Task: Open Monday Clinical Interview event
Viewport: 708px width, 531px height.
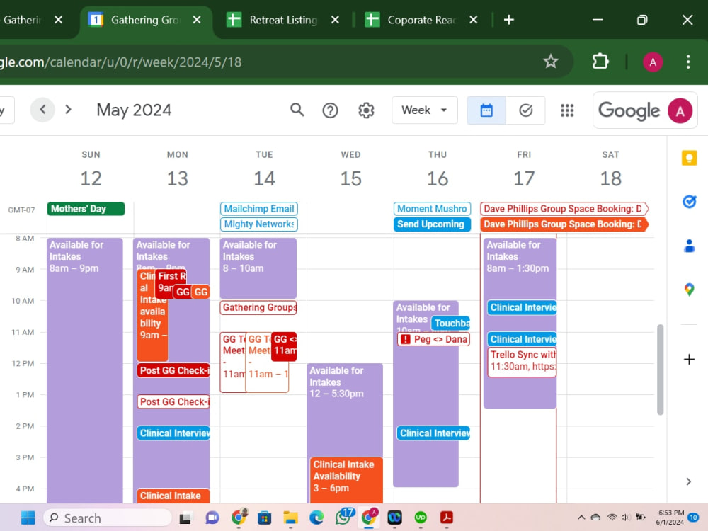Action: coord(173,433)
